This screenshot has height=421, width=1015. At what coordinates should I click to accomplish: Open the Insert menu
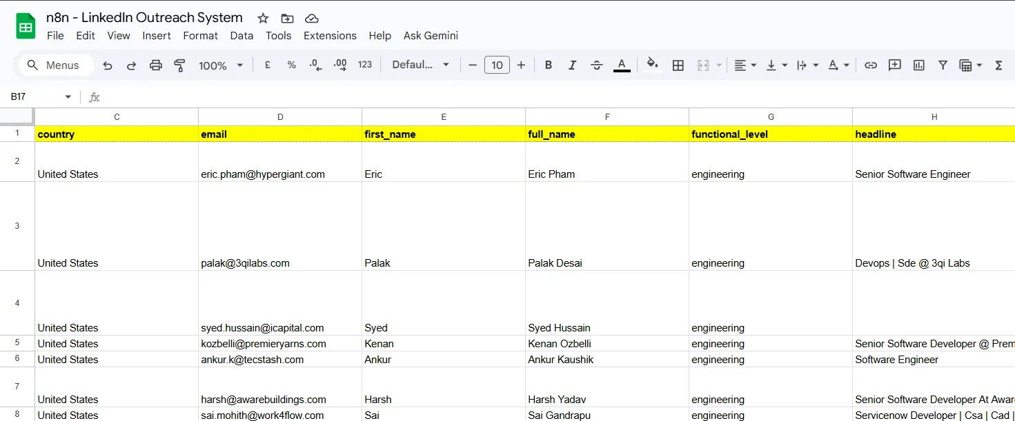click(x=157, y=36)
